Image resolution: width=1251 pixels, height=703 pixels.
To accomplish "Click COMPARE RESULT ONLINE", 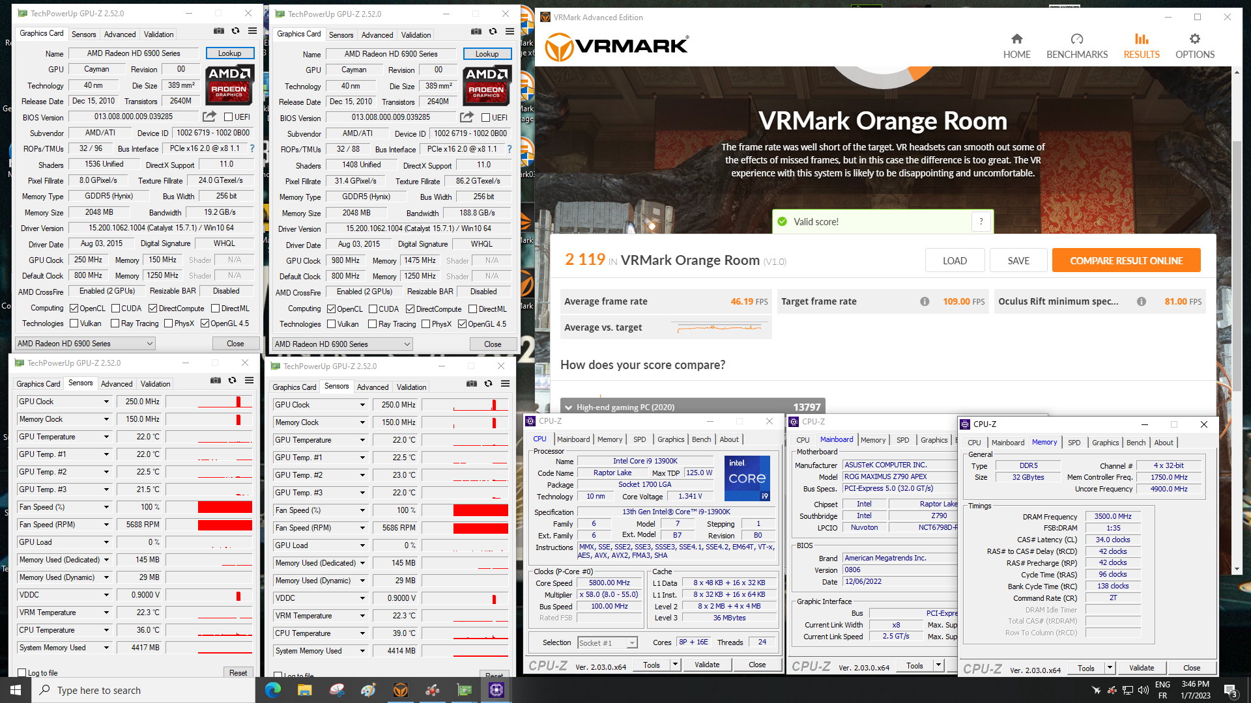I will 1126,260.
